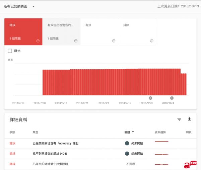This screenshot has width=201, height=170.
Task: Click the 所有已知的頁面 label
Action: click(15, 6)
